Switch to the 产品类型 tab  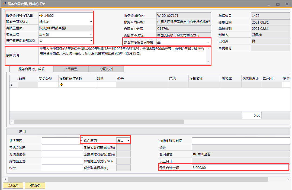pyautogui.click(x=71, y=69)
